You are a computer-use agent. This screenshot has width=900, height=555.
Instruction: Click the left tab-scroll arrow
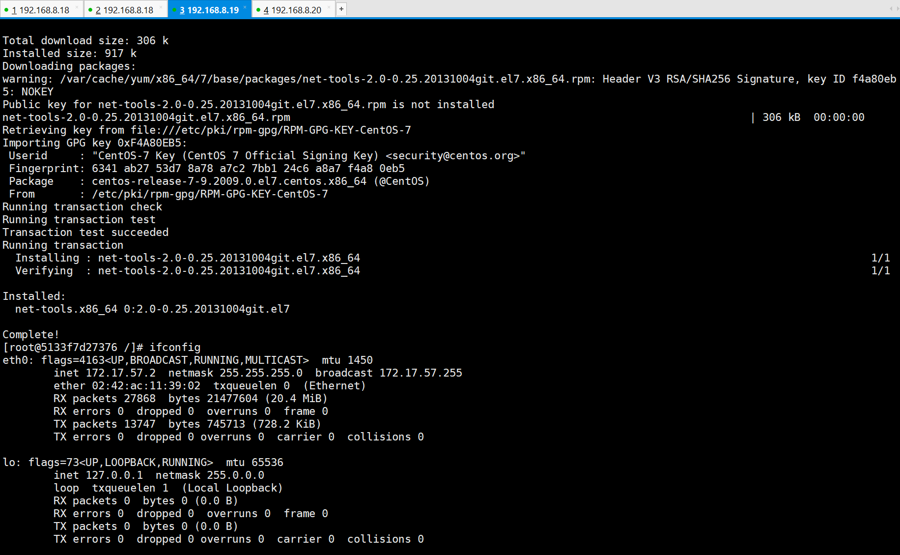coord(891,9)
